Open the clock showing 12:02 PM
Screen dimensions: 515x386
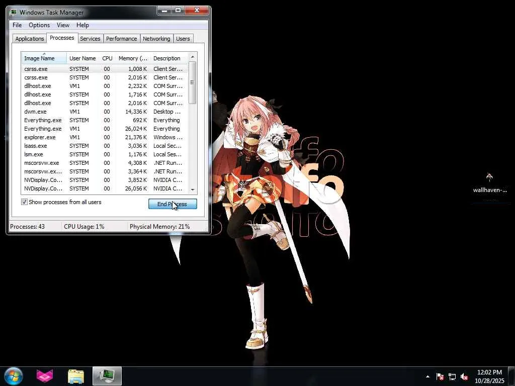[489, 376]
